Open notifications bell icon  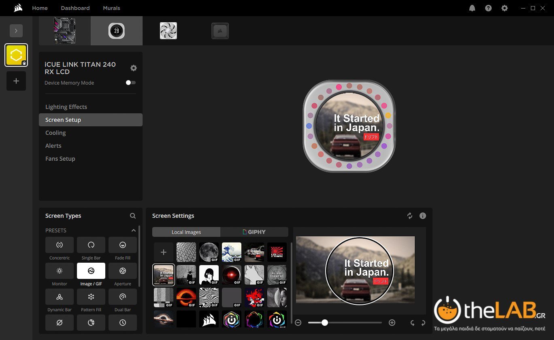472,8
